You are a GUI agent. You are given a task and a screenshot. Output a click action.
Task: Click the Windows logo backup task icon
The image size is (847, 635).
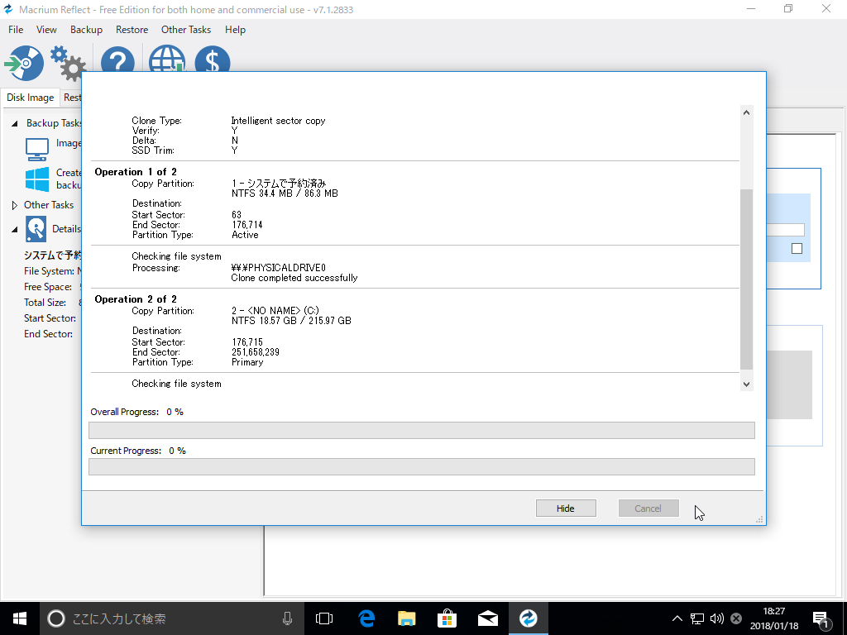[x=37, y=179]
